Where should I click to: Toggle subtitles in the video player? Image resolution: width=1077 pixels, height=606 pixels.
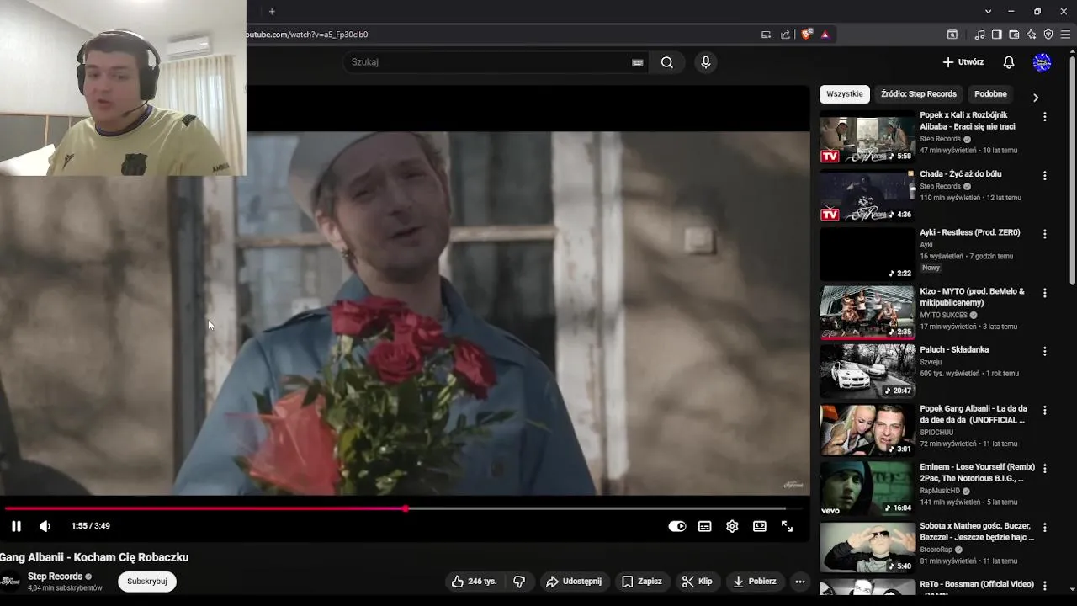coord(705,526)
